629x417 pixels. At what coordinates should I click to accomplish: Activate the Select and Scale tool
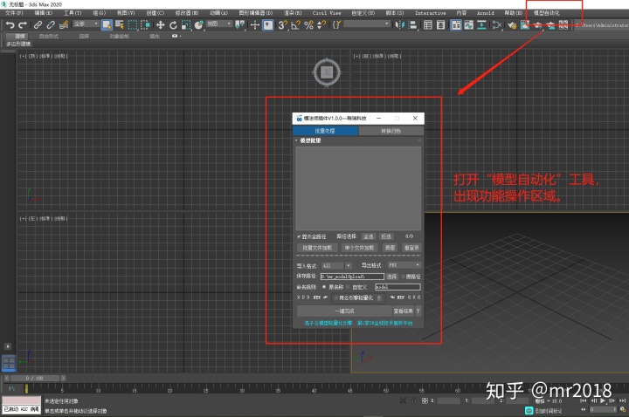point(186,25)
